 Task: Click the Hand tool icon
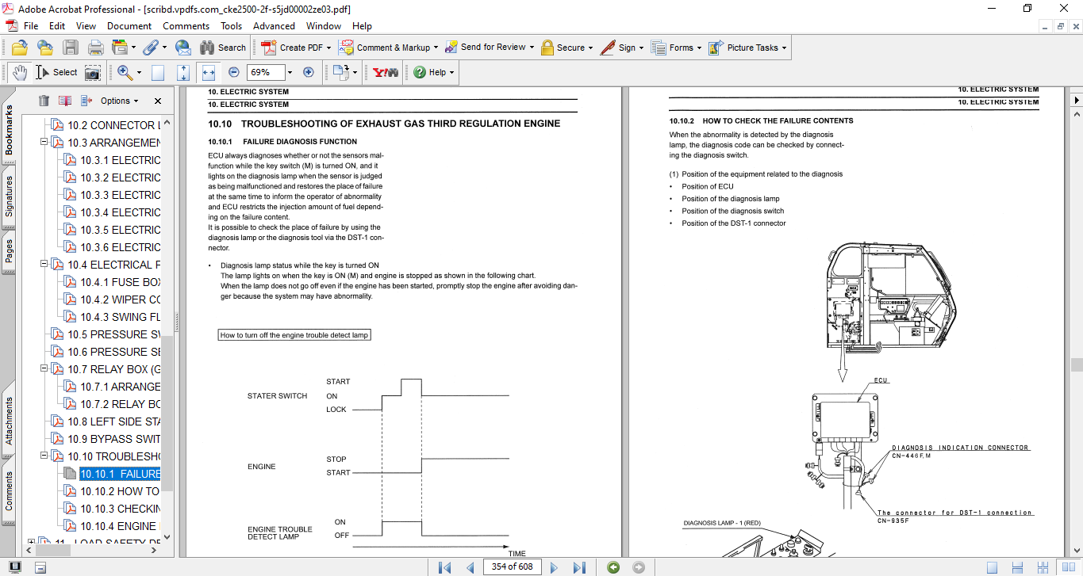(21, 72)
